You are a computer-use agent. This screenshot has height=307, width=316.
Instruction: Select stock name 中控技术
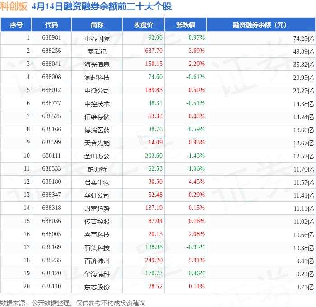coord(97,104)
